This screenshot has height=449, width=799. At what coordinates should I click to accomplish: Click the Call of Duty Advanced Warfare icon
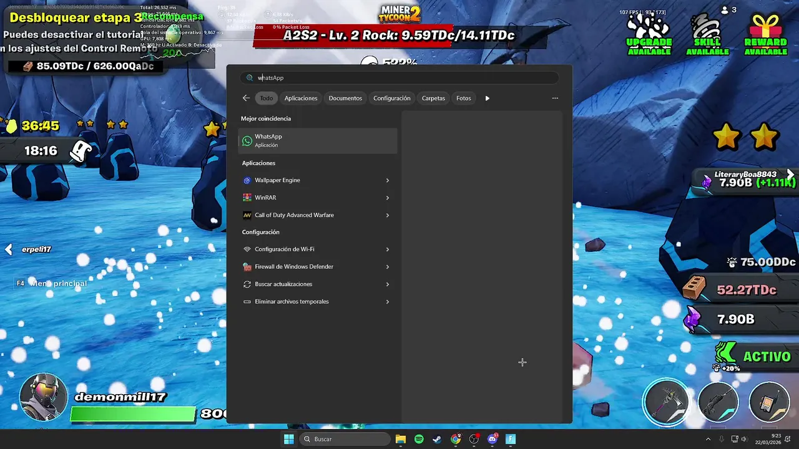pyautogui.click(x=247, y=215)
